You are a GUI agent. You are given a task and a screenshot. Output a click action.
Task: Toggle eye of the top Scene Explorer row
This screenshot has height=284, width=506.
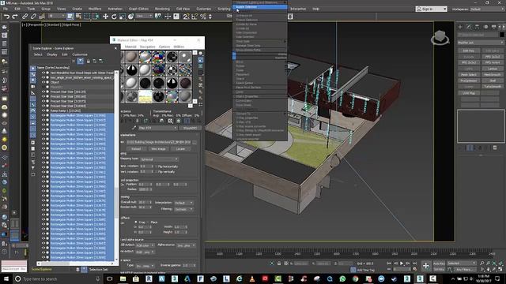click(x=43, y=73)
